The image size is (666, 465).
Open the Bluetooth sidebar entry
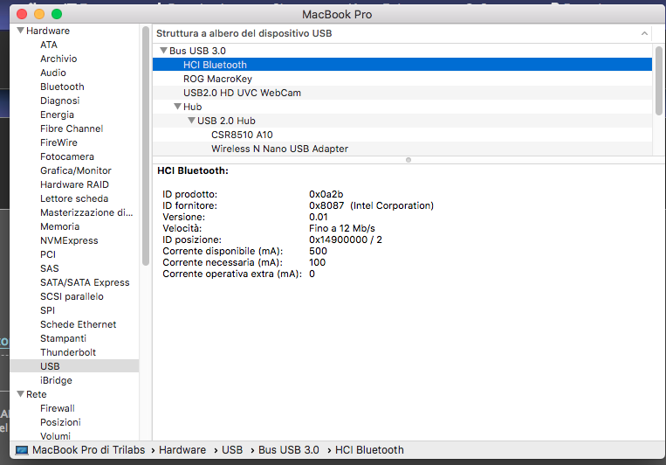(x=62, y=87)
